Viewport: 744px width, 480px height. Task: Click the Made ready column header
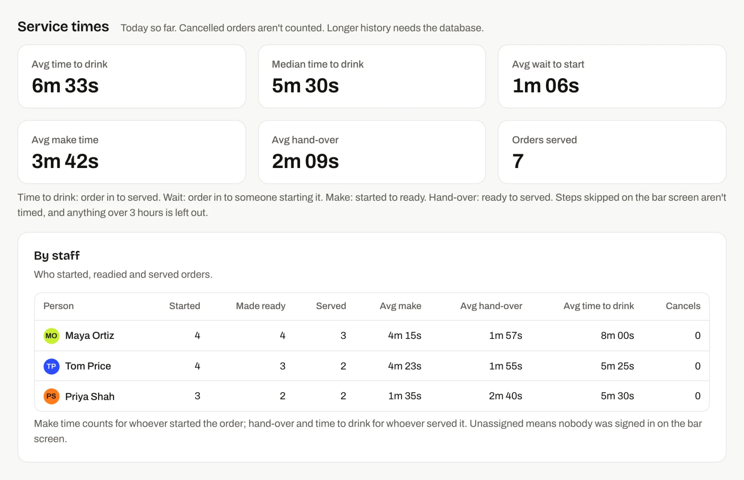(x=260, y=306)
